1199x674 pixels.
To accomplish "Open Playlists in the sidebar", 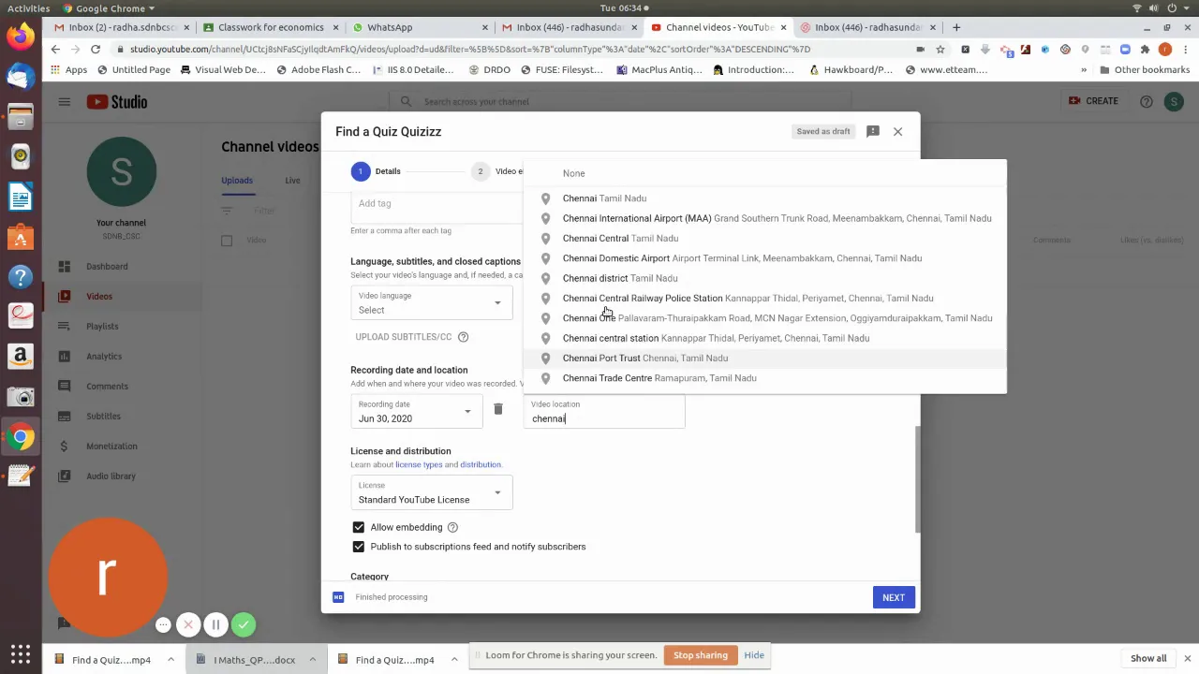I will click(102, 326).
